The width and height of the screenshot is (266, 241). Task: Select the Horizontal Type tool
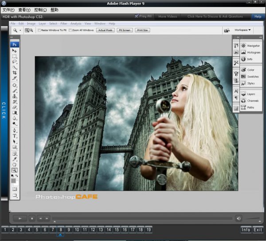(15, 136)
